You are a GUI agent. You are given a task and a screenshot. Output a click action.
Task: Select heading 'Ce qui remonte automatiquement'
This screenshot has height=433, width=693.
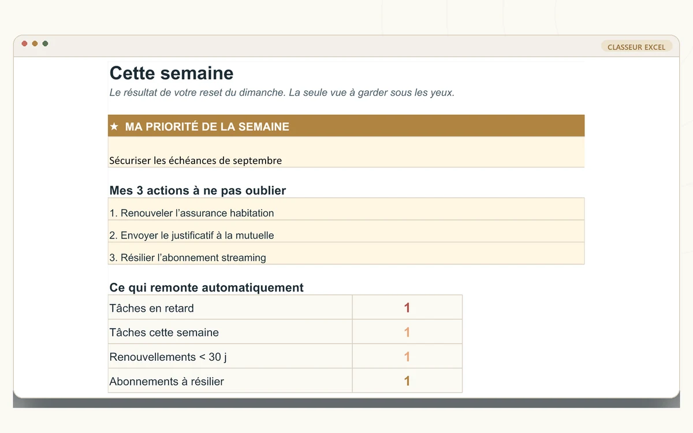(206, 288)
